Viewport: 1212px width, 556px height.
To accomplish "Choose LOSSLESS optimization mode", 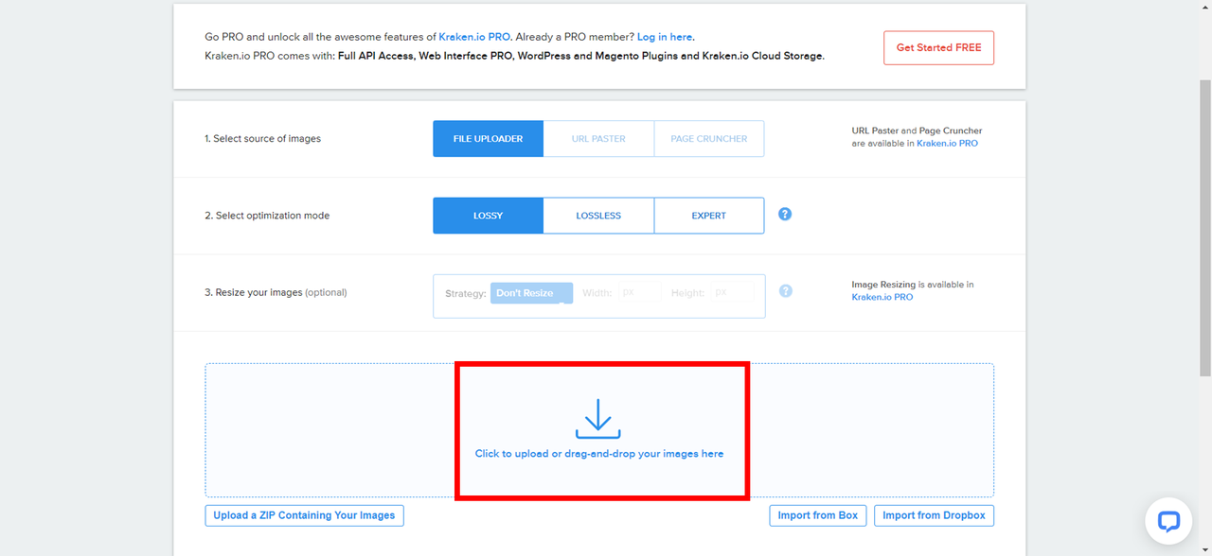I will [x=598, y=216].
